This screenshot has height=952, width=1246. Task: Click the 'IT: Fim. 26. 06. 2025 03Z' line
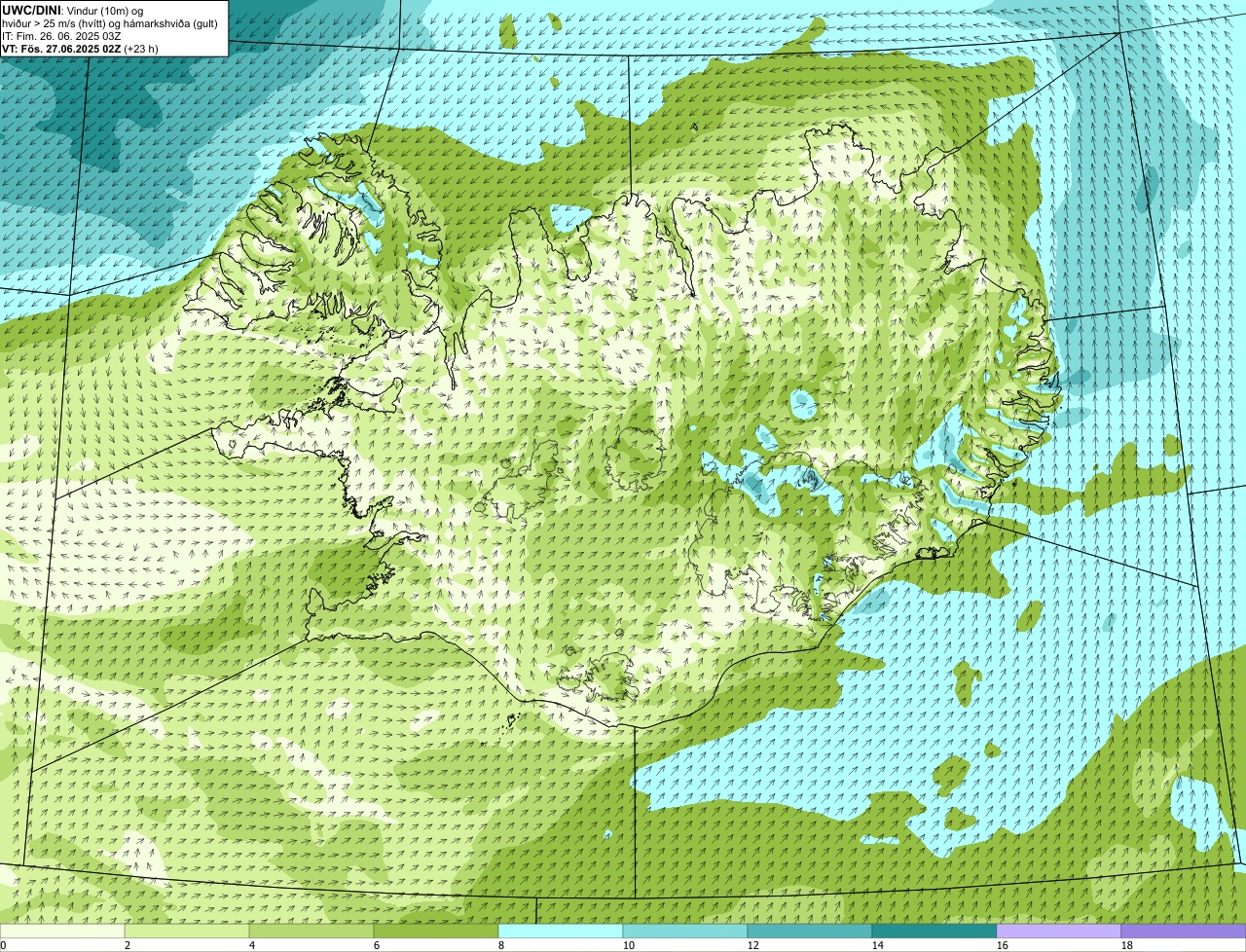[61, 35]
